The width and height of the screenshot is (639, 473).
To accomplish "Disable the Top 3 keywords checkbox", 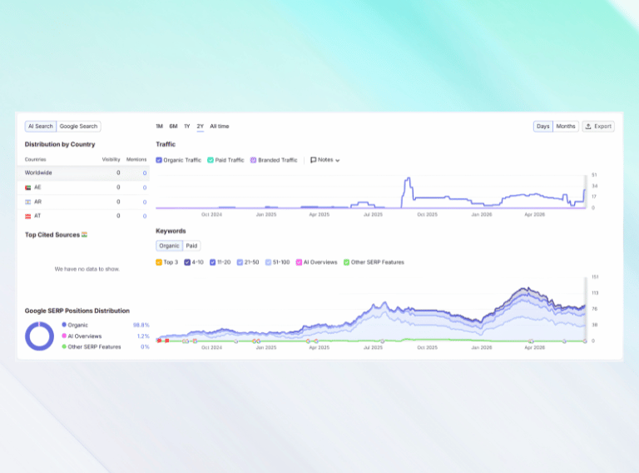I will click(159, 262).
